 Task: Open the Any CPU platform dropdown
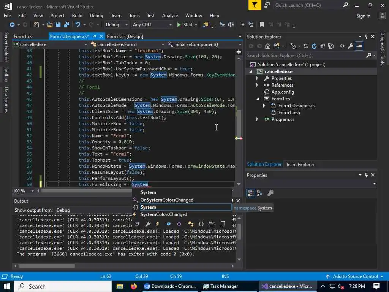tap(152, 25)
